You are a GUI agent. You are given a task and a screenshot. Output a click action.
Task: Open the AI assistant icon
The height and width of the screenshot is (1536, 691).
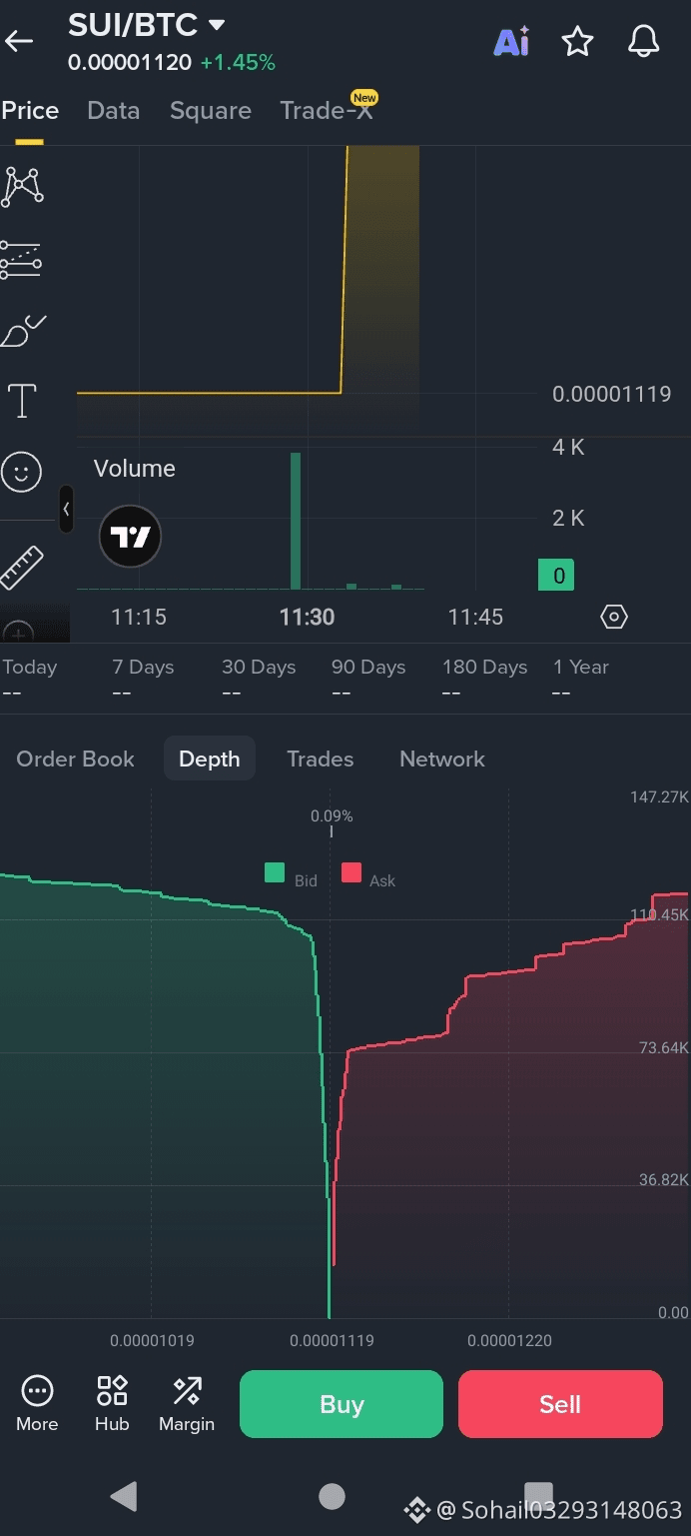[511, 41]
